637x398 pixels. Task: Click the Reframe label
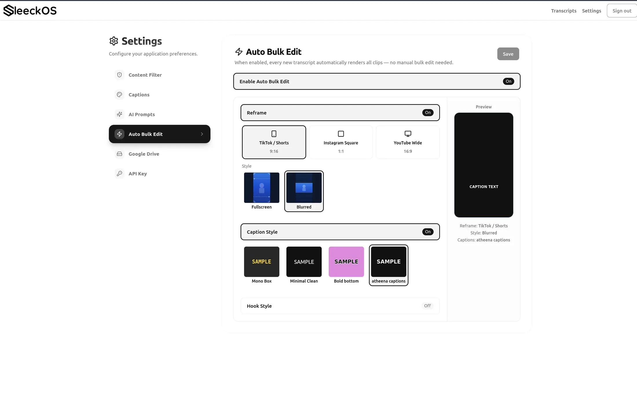click(x=257, y=113)
